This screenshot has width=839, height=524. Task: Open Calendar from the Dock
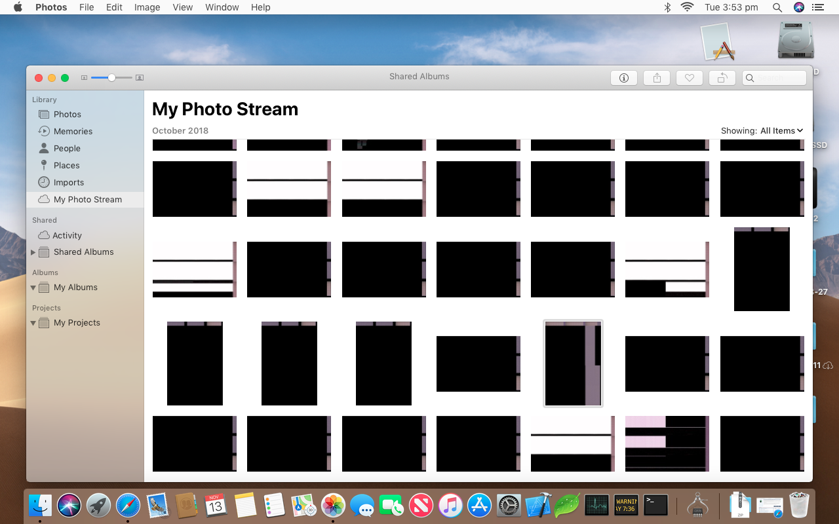click(x=216, y=505)
